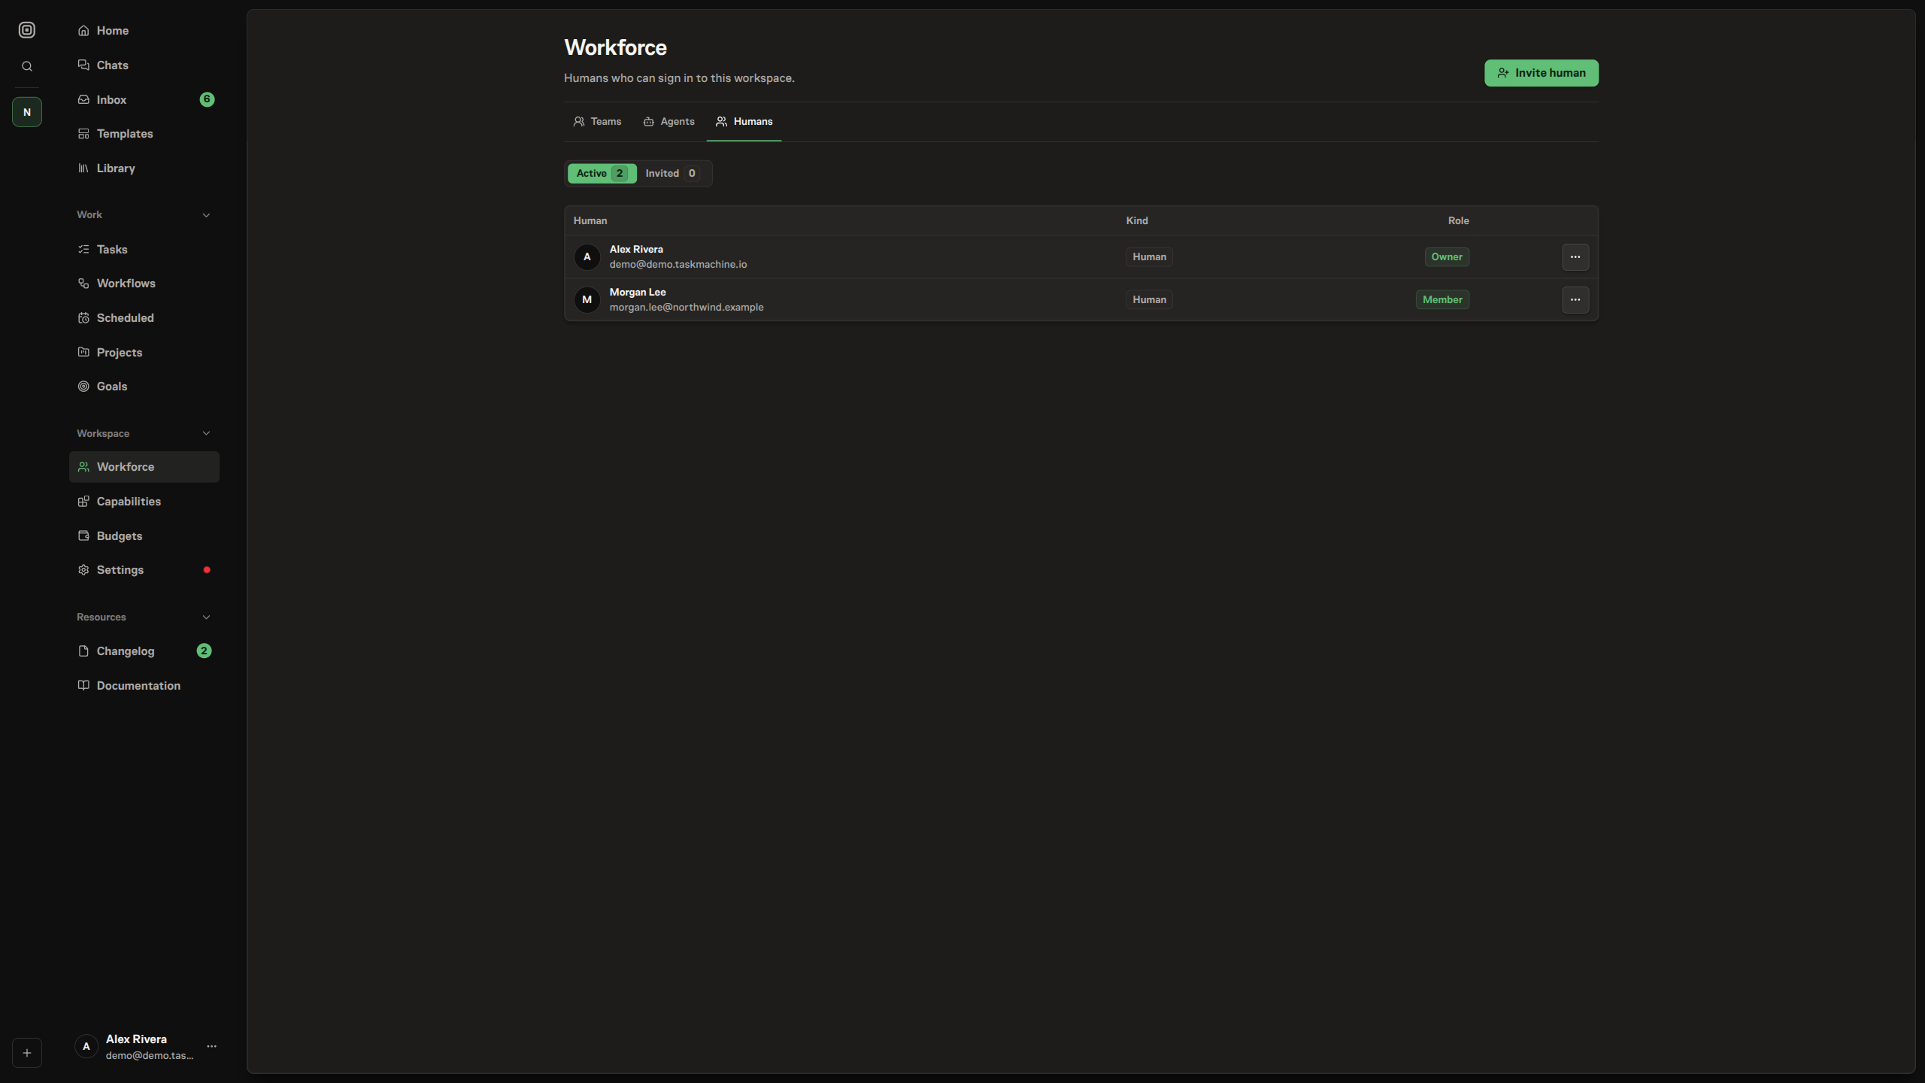Viewport: 1925px width, 1083px height.
Task: Go to Home in the sidebar
Action: 144,31
